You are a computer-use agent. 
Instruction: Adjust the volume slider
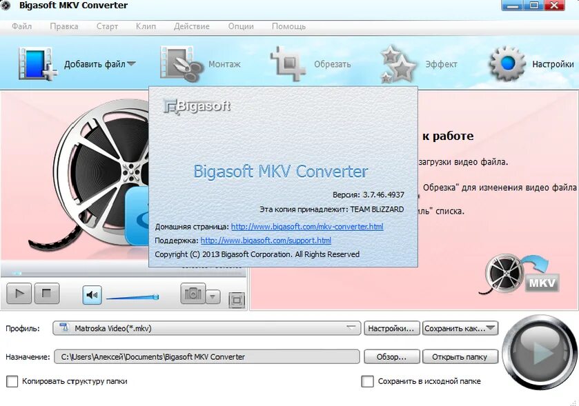pyautogui.click(x=133, y=296)
